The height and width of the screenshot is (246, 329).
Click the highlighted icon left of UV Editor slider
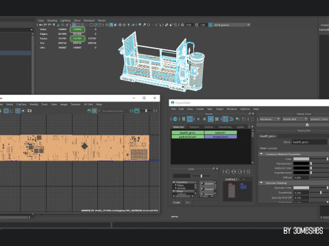137,111
